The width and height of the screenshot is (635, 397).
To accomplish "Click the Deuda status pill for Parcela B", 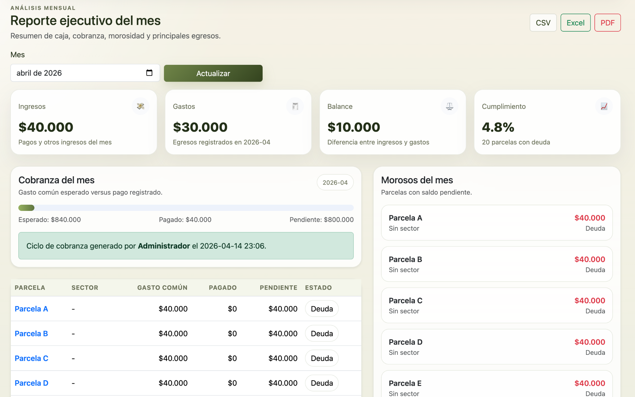I will pos(322,334).
